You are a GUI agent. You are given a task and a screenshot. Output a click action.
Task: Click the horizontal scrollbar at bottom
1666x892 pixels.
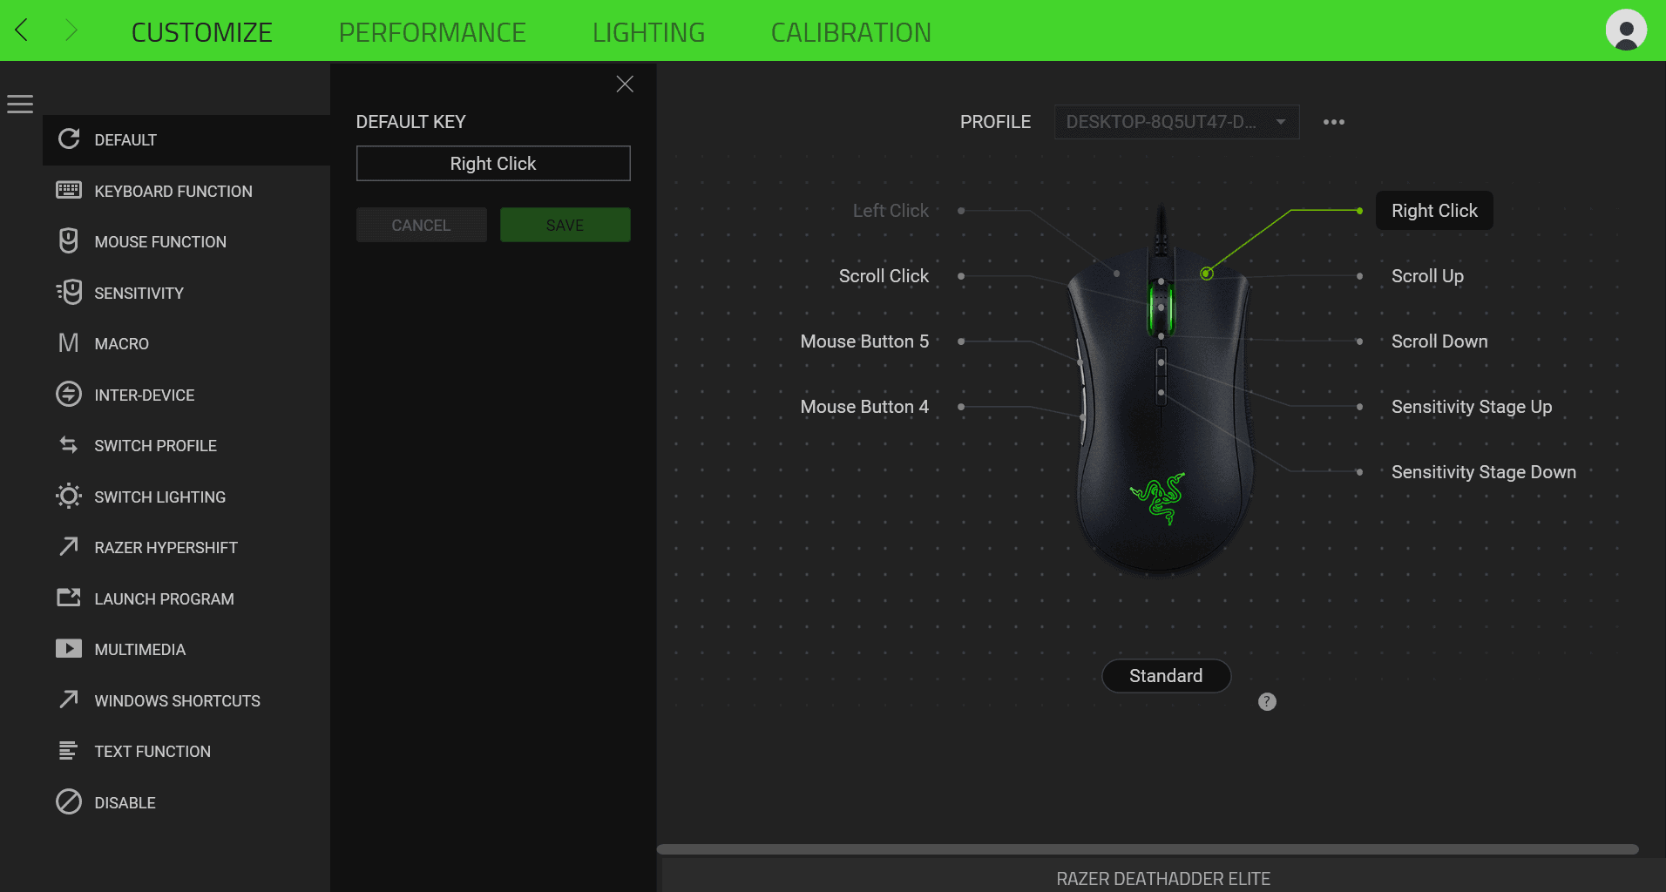point(1148,849)
